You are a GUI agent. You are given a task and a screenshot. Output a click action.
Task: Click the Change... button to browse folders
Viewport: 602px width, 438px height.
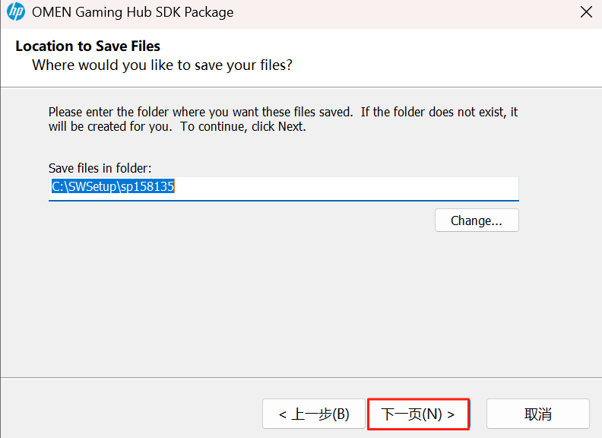coord(477,221)
